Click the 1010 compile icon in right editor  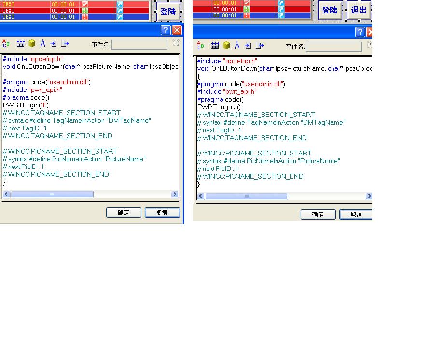(x=215, y=45)
